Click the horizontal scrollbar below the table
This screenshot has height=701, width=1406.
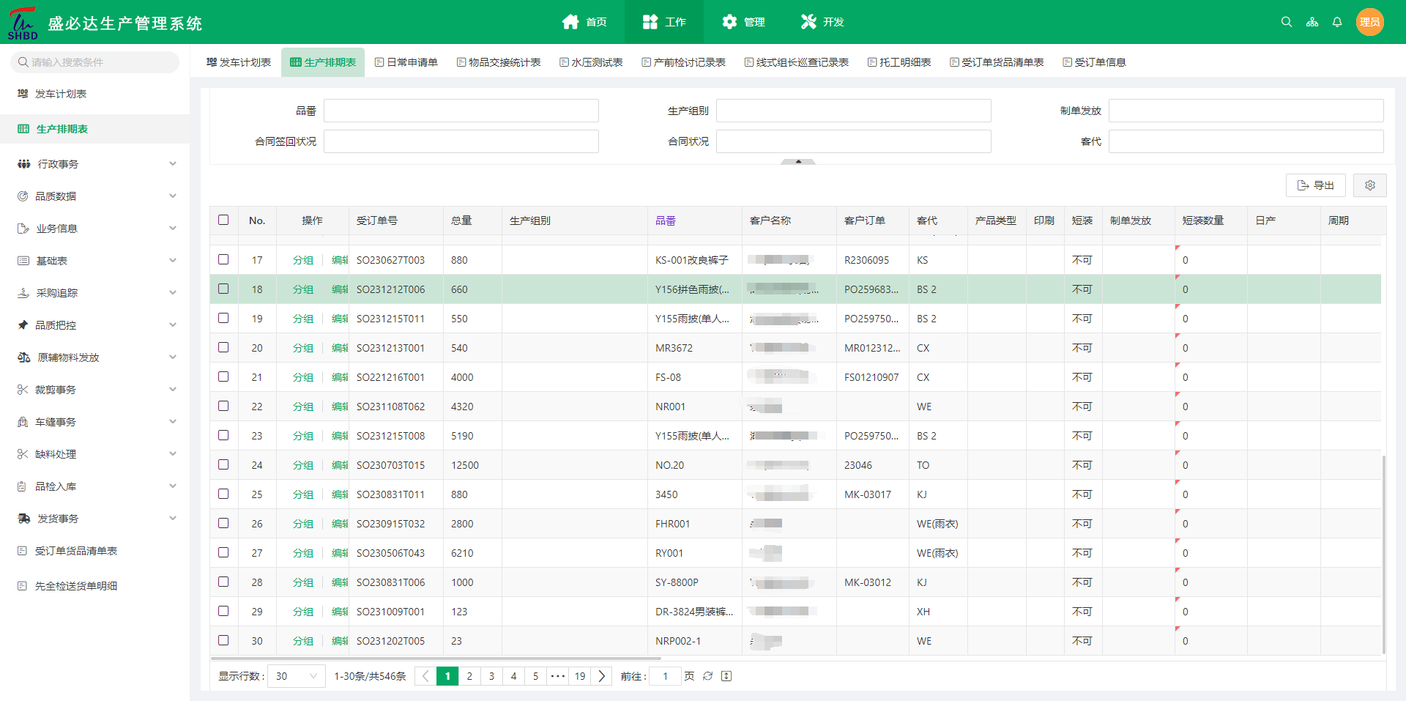(x=436, y=659)
